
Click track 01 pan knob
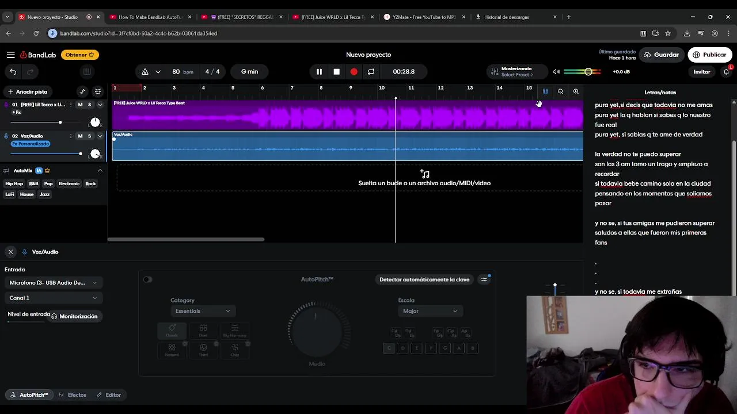tap(95, 122)
